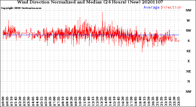Click the 06:25 time axis label

coord(50,101)
